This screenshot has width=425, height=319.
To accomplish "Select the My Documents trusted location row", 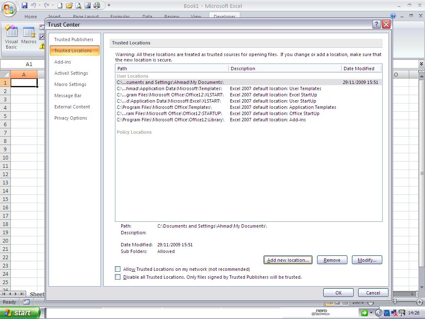I will [249, 82].
